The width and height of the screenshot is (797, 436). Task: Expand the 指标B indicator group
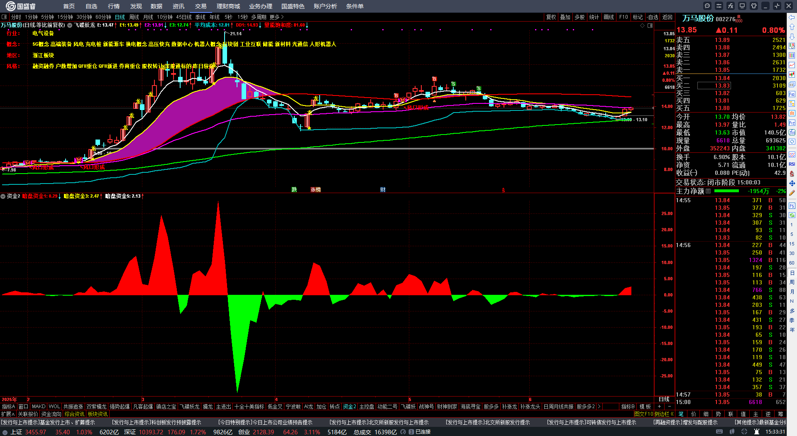click(x=628, y=407)
